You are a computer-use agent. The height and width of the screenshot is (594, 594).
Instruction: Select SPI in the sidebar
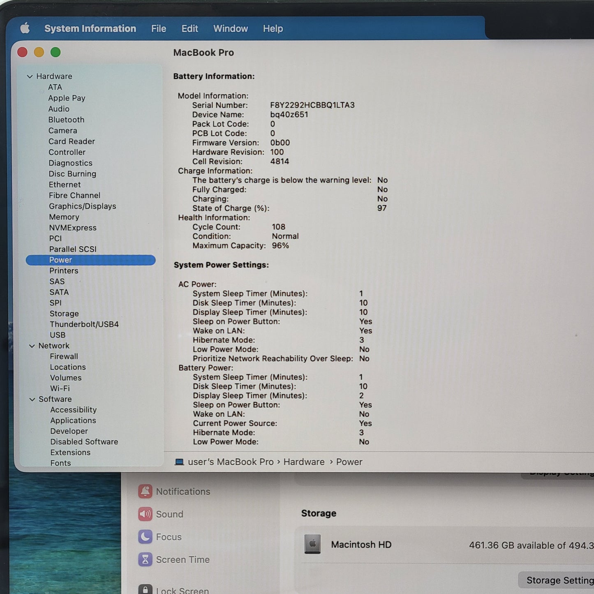[x=55, y=303]
